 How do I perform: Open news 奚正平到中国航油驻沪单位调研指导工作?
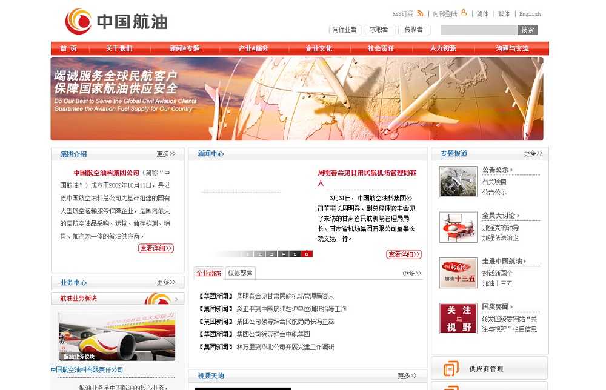pos(291,309)
